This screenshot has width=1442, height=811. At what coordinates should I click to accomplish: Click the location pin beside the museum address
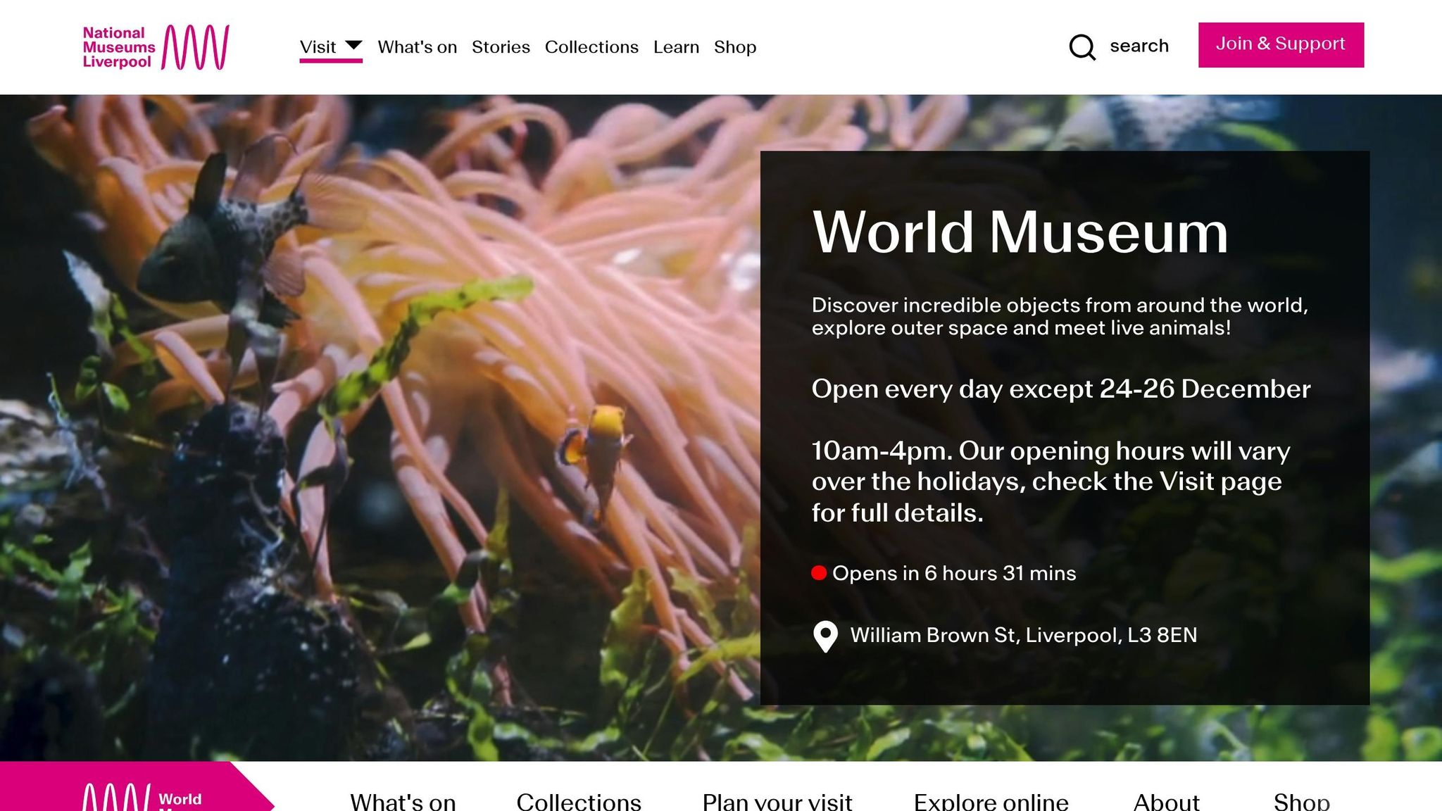(x=824, y=635)
